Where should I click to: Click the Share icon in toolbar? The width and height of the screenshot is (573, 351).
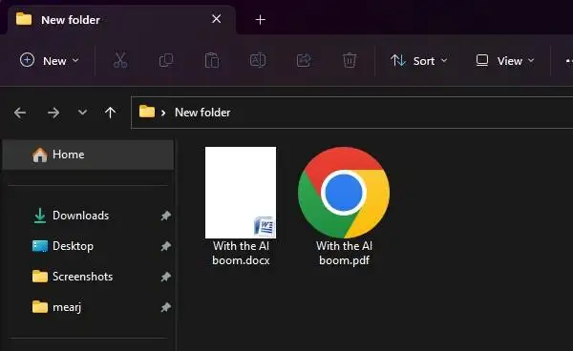click(x=304, y=61)
